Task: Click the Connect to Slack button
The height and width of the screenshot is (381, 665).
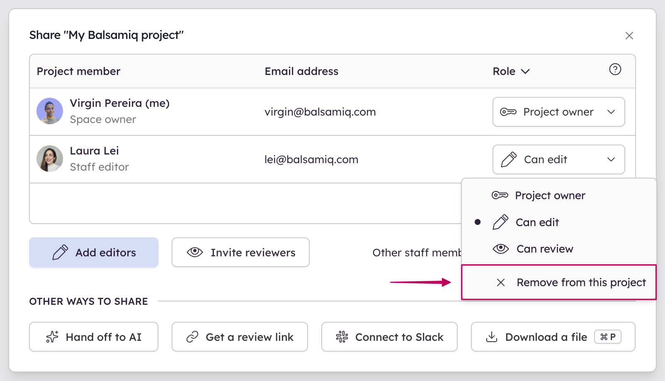Action: click(389, 337)
